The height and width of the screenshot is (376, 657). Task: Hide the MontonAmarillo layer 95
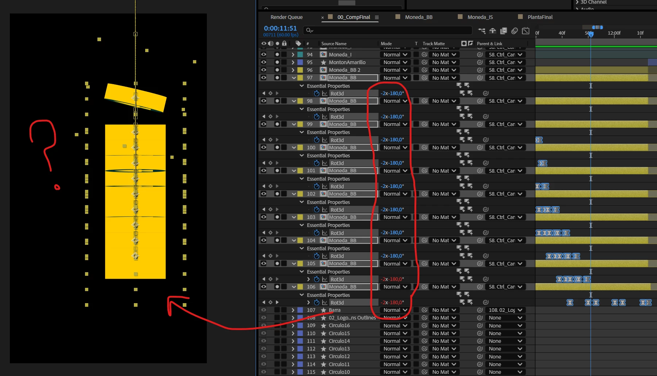263,62
